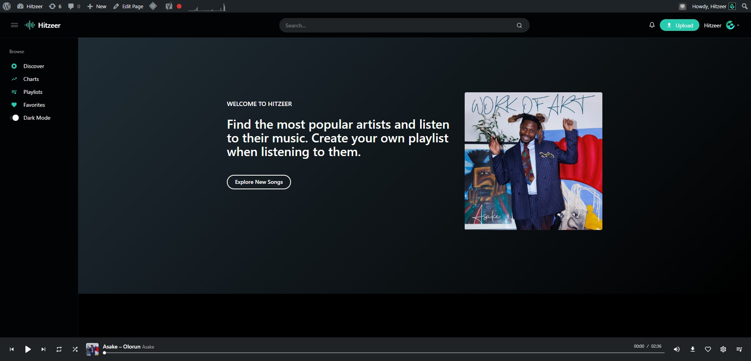Click the Discover circle icon
This screenshot has width=751, height=361.
(14, 66)
